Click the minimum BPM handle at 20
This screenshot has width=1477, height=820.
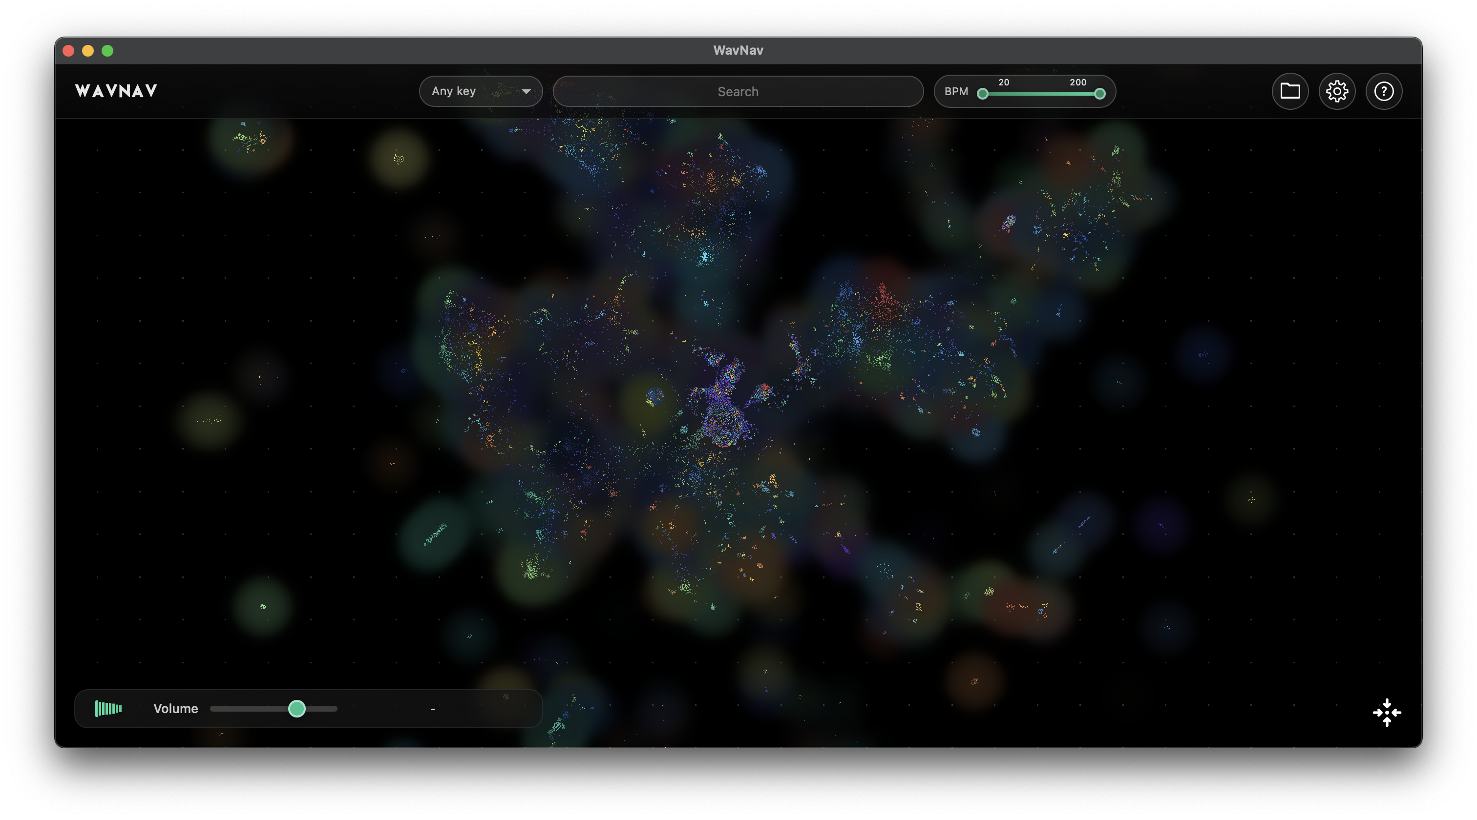(x=982, y=94)
